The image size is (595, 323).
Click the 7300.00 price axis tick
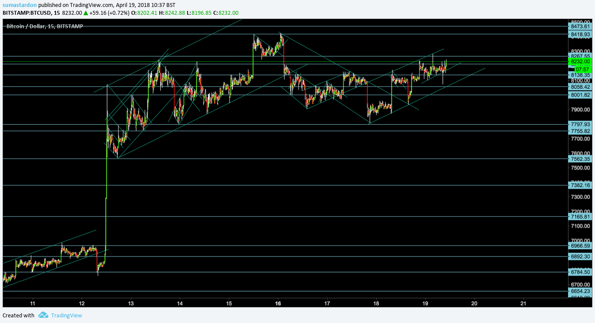tap(580, 197)
